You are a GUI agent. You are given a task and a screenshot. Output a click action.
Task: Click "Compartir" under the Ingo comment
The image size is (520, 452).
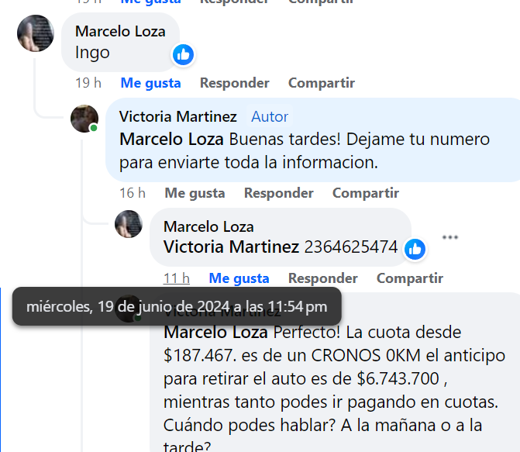tap(322, 83)
